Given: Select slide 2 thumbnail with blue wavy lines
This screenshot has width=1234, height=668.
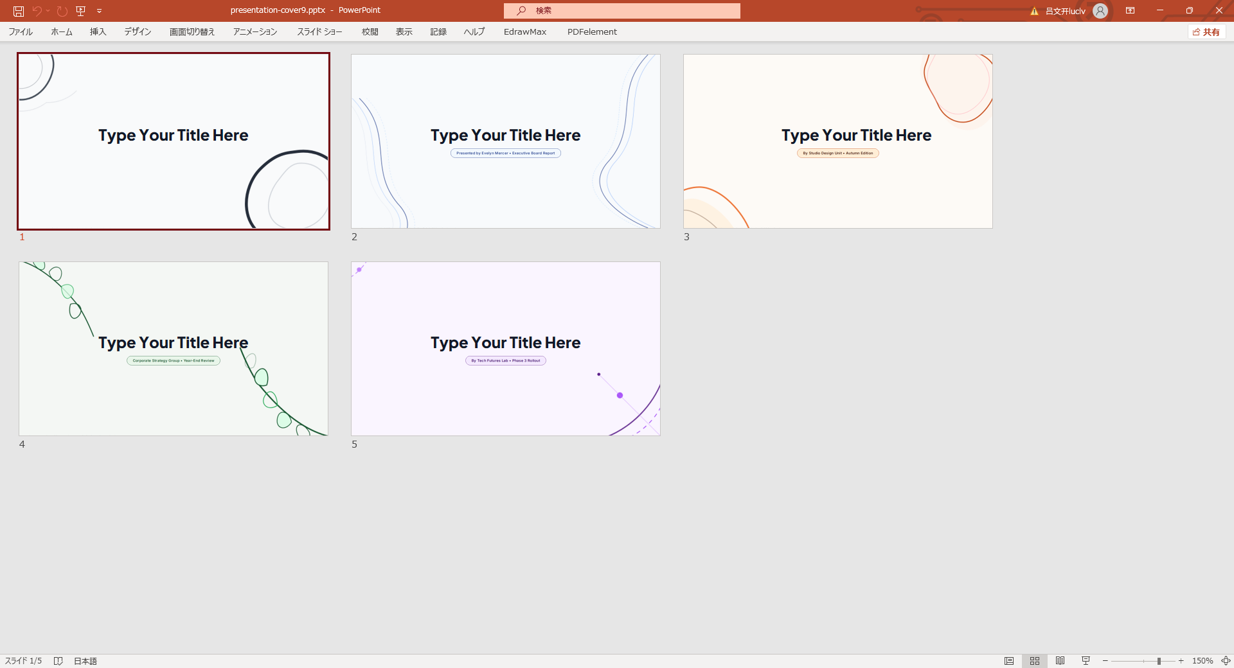Looking at the screenshot, I should (506, 141).
